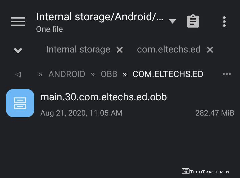Collapse the tab bar with chevron
Viewport: 240px width, 178px height.
[18, 50]
